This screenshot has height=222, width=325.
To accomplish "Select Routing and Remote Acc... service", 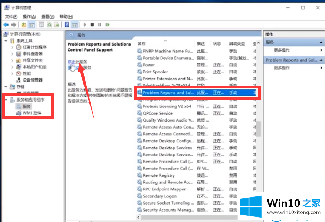I will (x=196, y=182).
